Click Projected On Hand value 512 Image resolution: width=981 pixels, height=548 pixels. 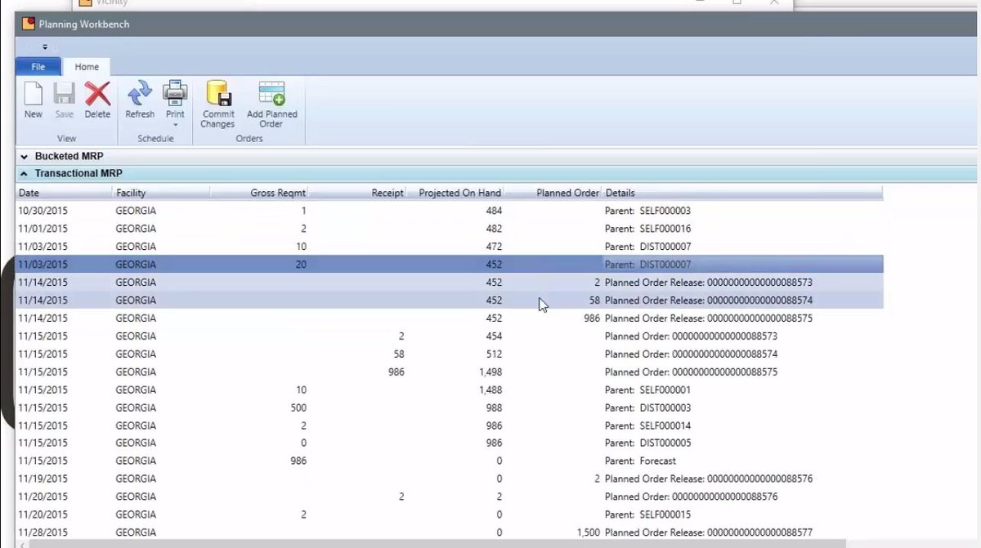pos(494,354)
